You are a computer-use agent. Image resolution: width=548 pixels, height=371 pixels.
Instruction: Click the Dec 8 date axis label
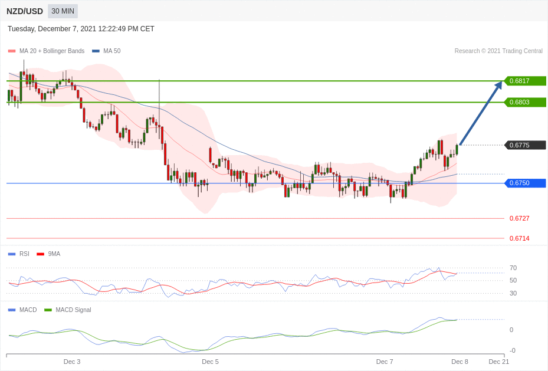click(x=460, y=362)
